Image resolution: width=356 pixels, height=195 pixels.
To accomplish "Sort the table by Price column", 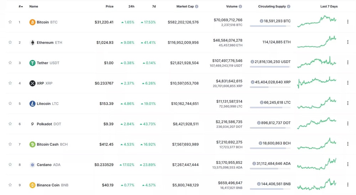I will coord(109,6).
